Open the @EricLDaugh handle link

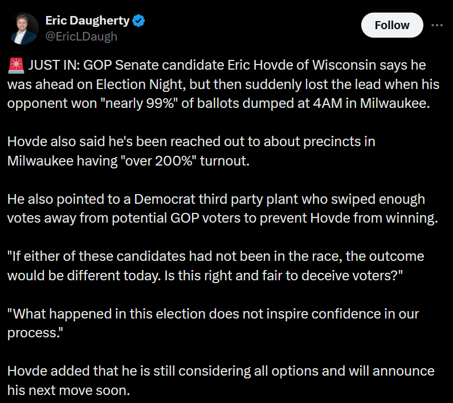click(x=81, y=37)
